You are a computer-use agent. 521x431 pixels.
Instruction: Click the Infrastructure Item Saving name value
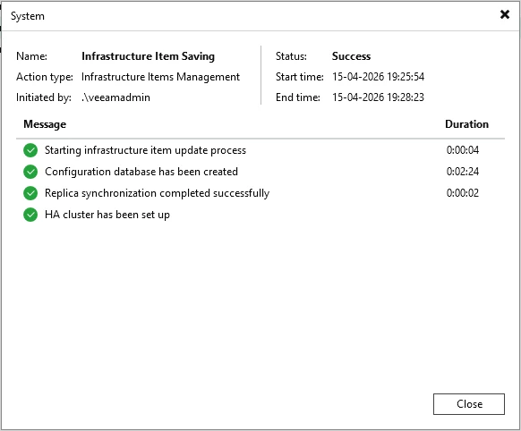pyautogui.click(x=149, y=56)
